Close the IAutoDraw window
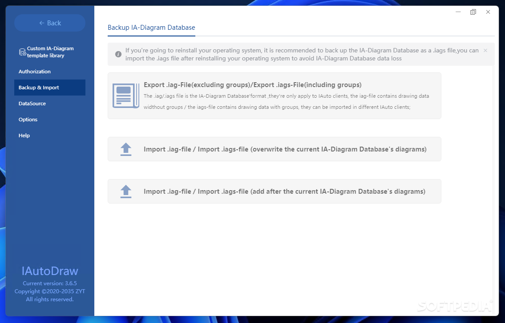The height and width of the screenshot is (323, 505). coord(488,12)
